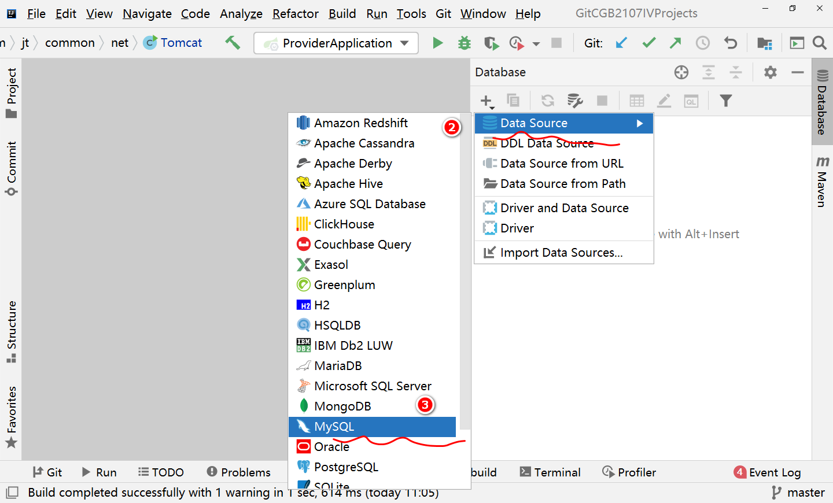Update project with blue Git arrow
Viewport: 833px width, 503px height.
(621, 43)
